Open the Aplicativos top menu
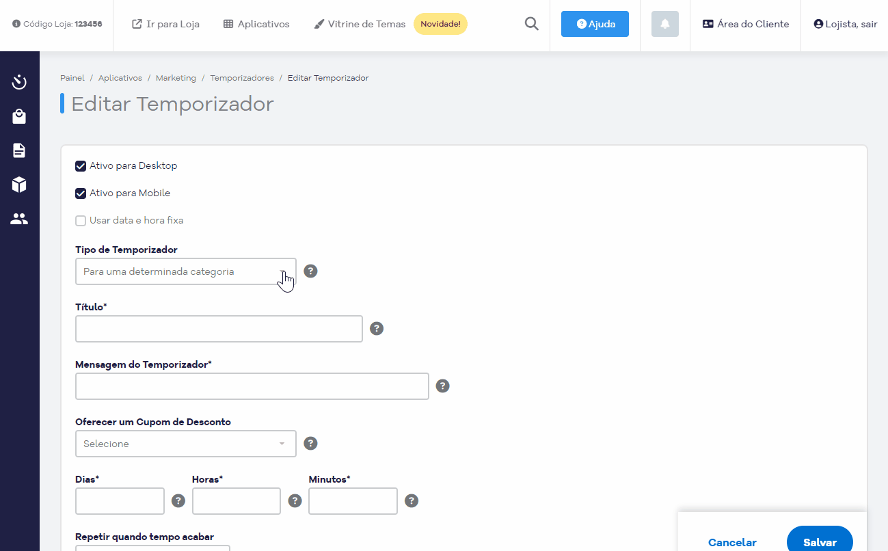This screenshot has width=888, height=551. click(256, 24)
